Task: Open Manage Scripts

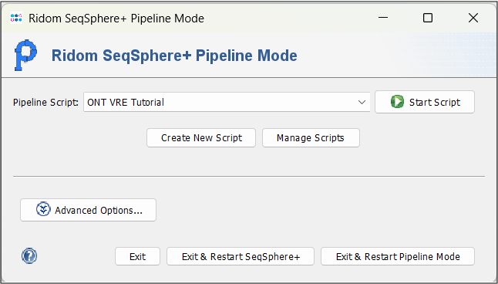Action: [x=311, y=137]
